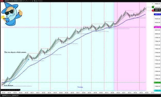Click the 17900.00 label on the price axis
Image resolution: width=161 pixels, height=97 pixels.
(157, 71)
